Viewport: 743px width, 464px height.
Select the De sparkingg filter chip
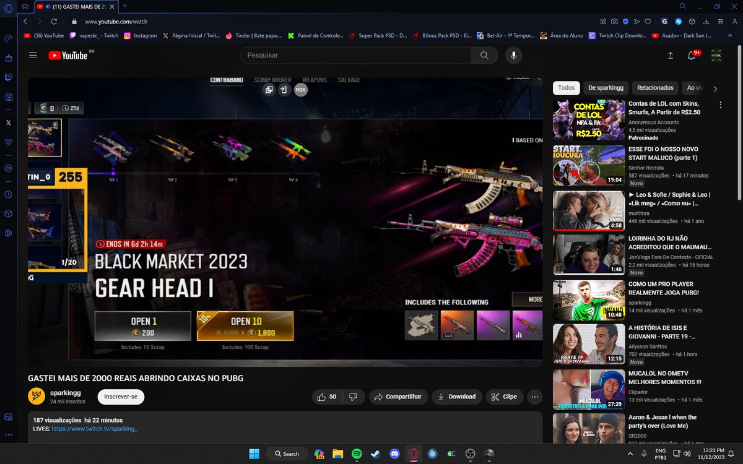click(606, 88)
